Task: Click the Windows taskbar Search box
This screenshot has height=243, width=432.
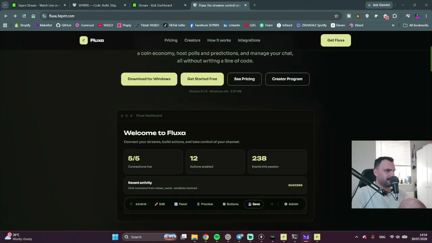Action: (x=150, y=237)
